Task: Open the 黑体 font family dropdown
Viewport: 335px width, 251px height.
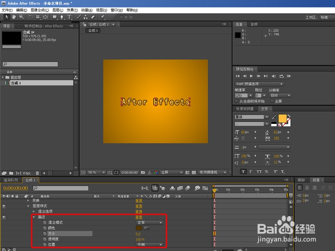Action: pyautogui.click(x=252, y=117)
